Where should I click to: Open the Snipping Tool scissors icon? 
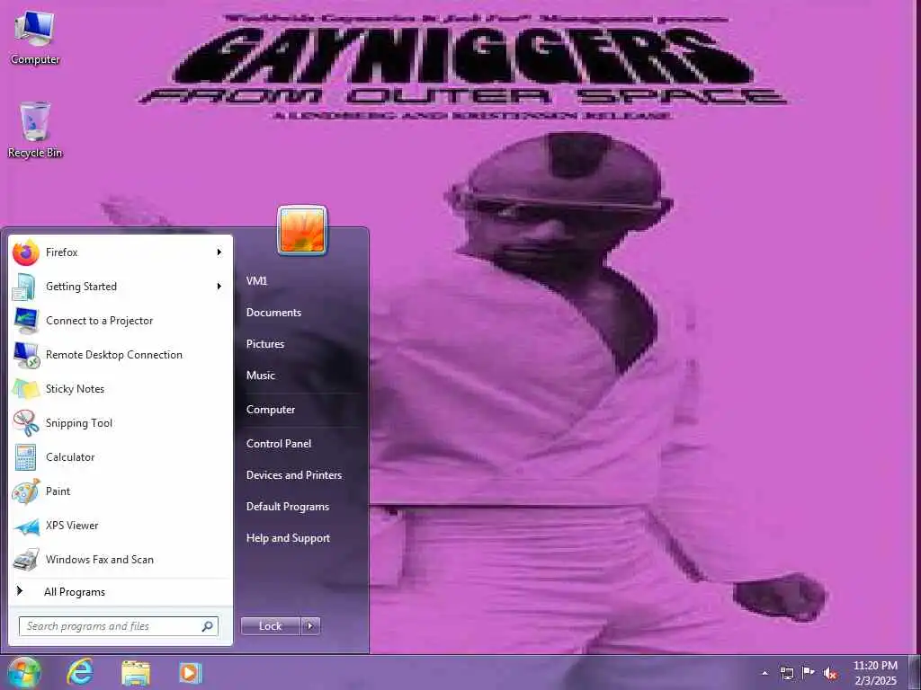(x=25, y=423)
